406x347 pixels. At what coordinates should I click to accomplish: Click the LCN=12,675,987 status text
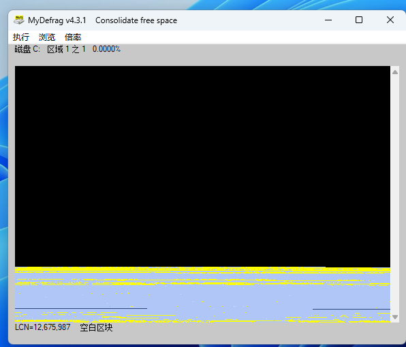point(43,327)
